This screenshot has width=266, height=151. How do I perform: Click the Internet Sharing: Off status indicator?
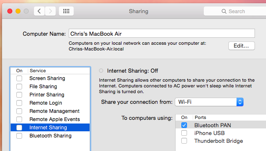(101, 71)
